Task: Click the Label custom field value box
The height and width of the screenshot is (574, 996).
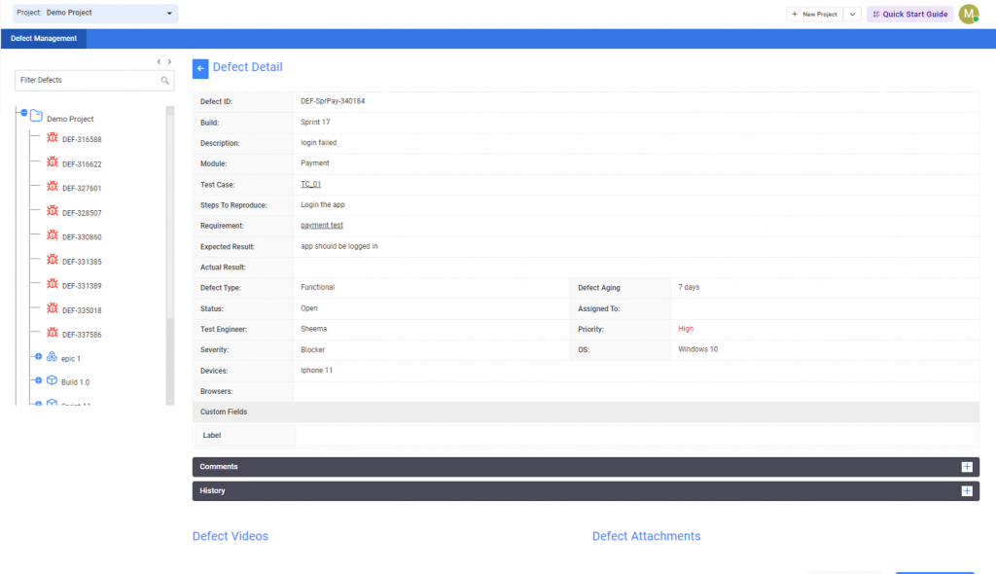Action: pyautogui.click(x=636, y=436)
